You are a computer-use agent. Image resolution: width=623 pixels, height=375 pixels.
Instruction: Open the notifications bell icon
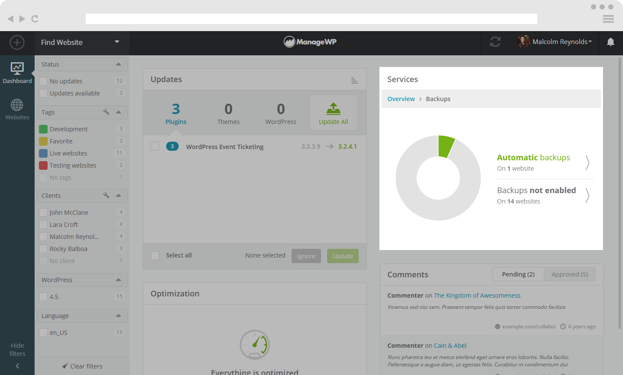(610, 42)
